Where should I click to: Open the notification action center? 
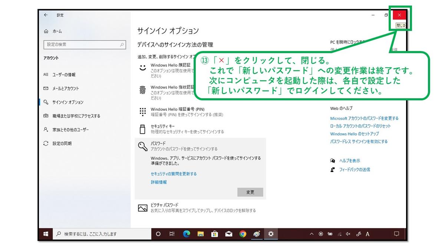point(396,234)
